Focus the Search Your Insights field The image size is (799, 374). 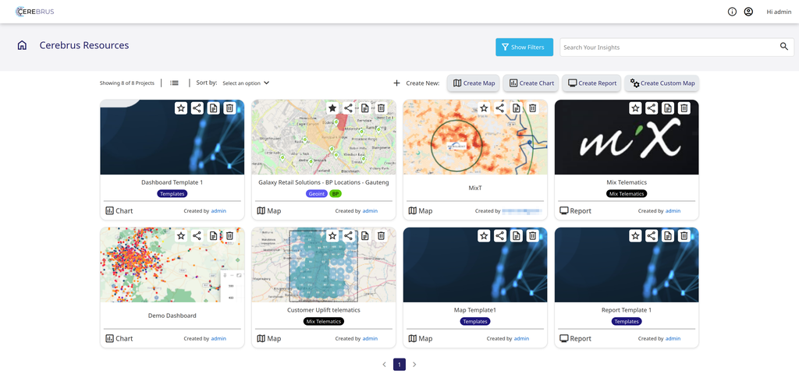click(676, 47)
